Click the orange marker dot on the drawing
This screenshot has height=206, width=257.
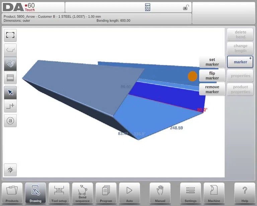(x=192, y=76)
